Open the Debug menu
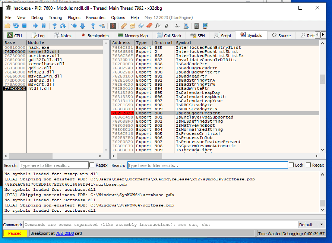This screenshot has height=243, width=332. pyautogui.click(x=37, y=17)
